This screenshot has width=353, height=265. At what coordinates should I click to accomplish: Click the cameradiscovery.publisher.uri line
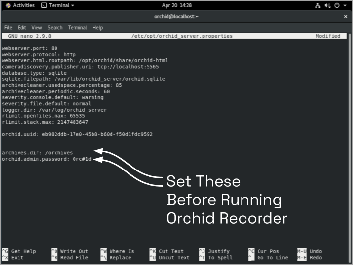[80, 67]
